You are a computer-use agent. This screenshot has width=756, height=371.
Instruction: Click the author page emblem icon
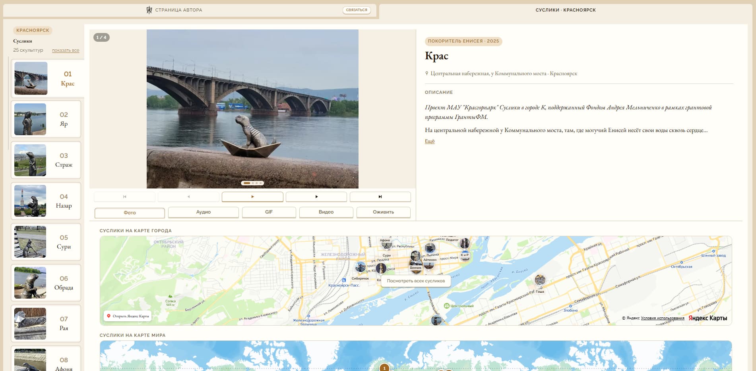click(x=149, y=10)
